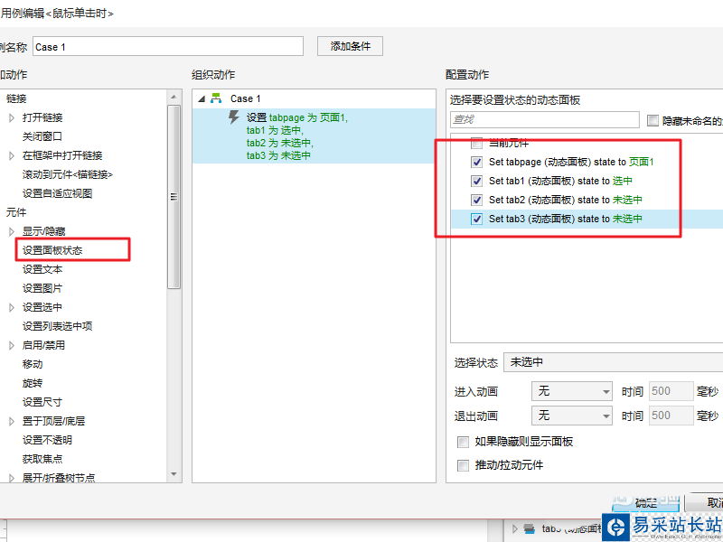Open the 进入动画 animation dropdown

coord(572,391)
